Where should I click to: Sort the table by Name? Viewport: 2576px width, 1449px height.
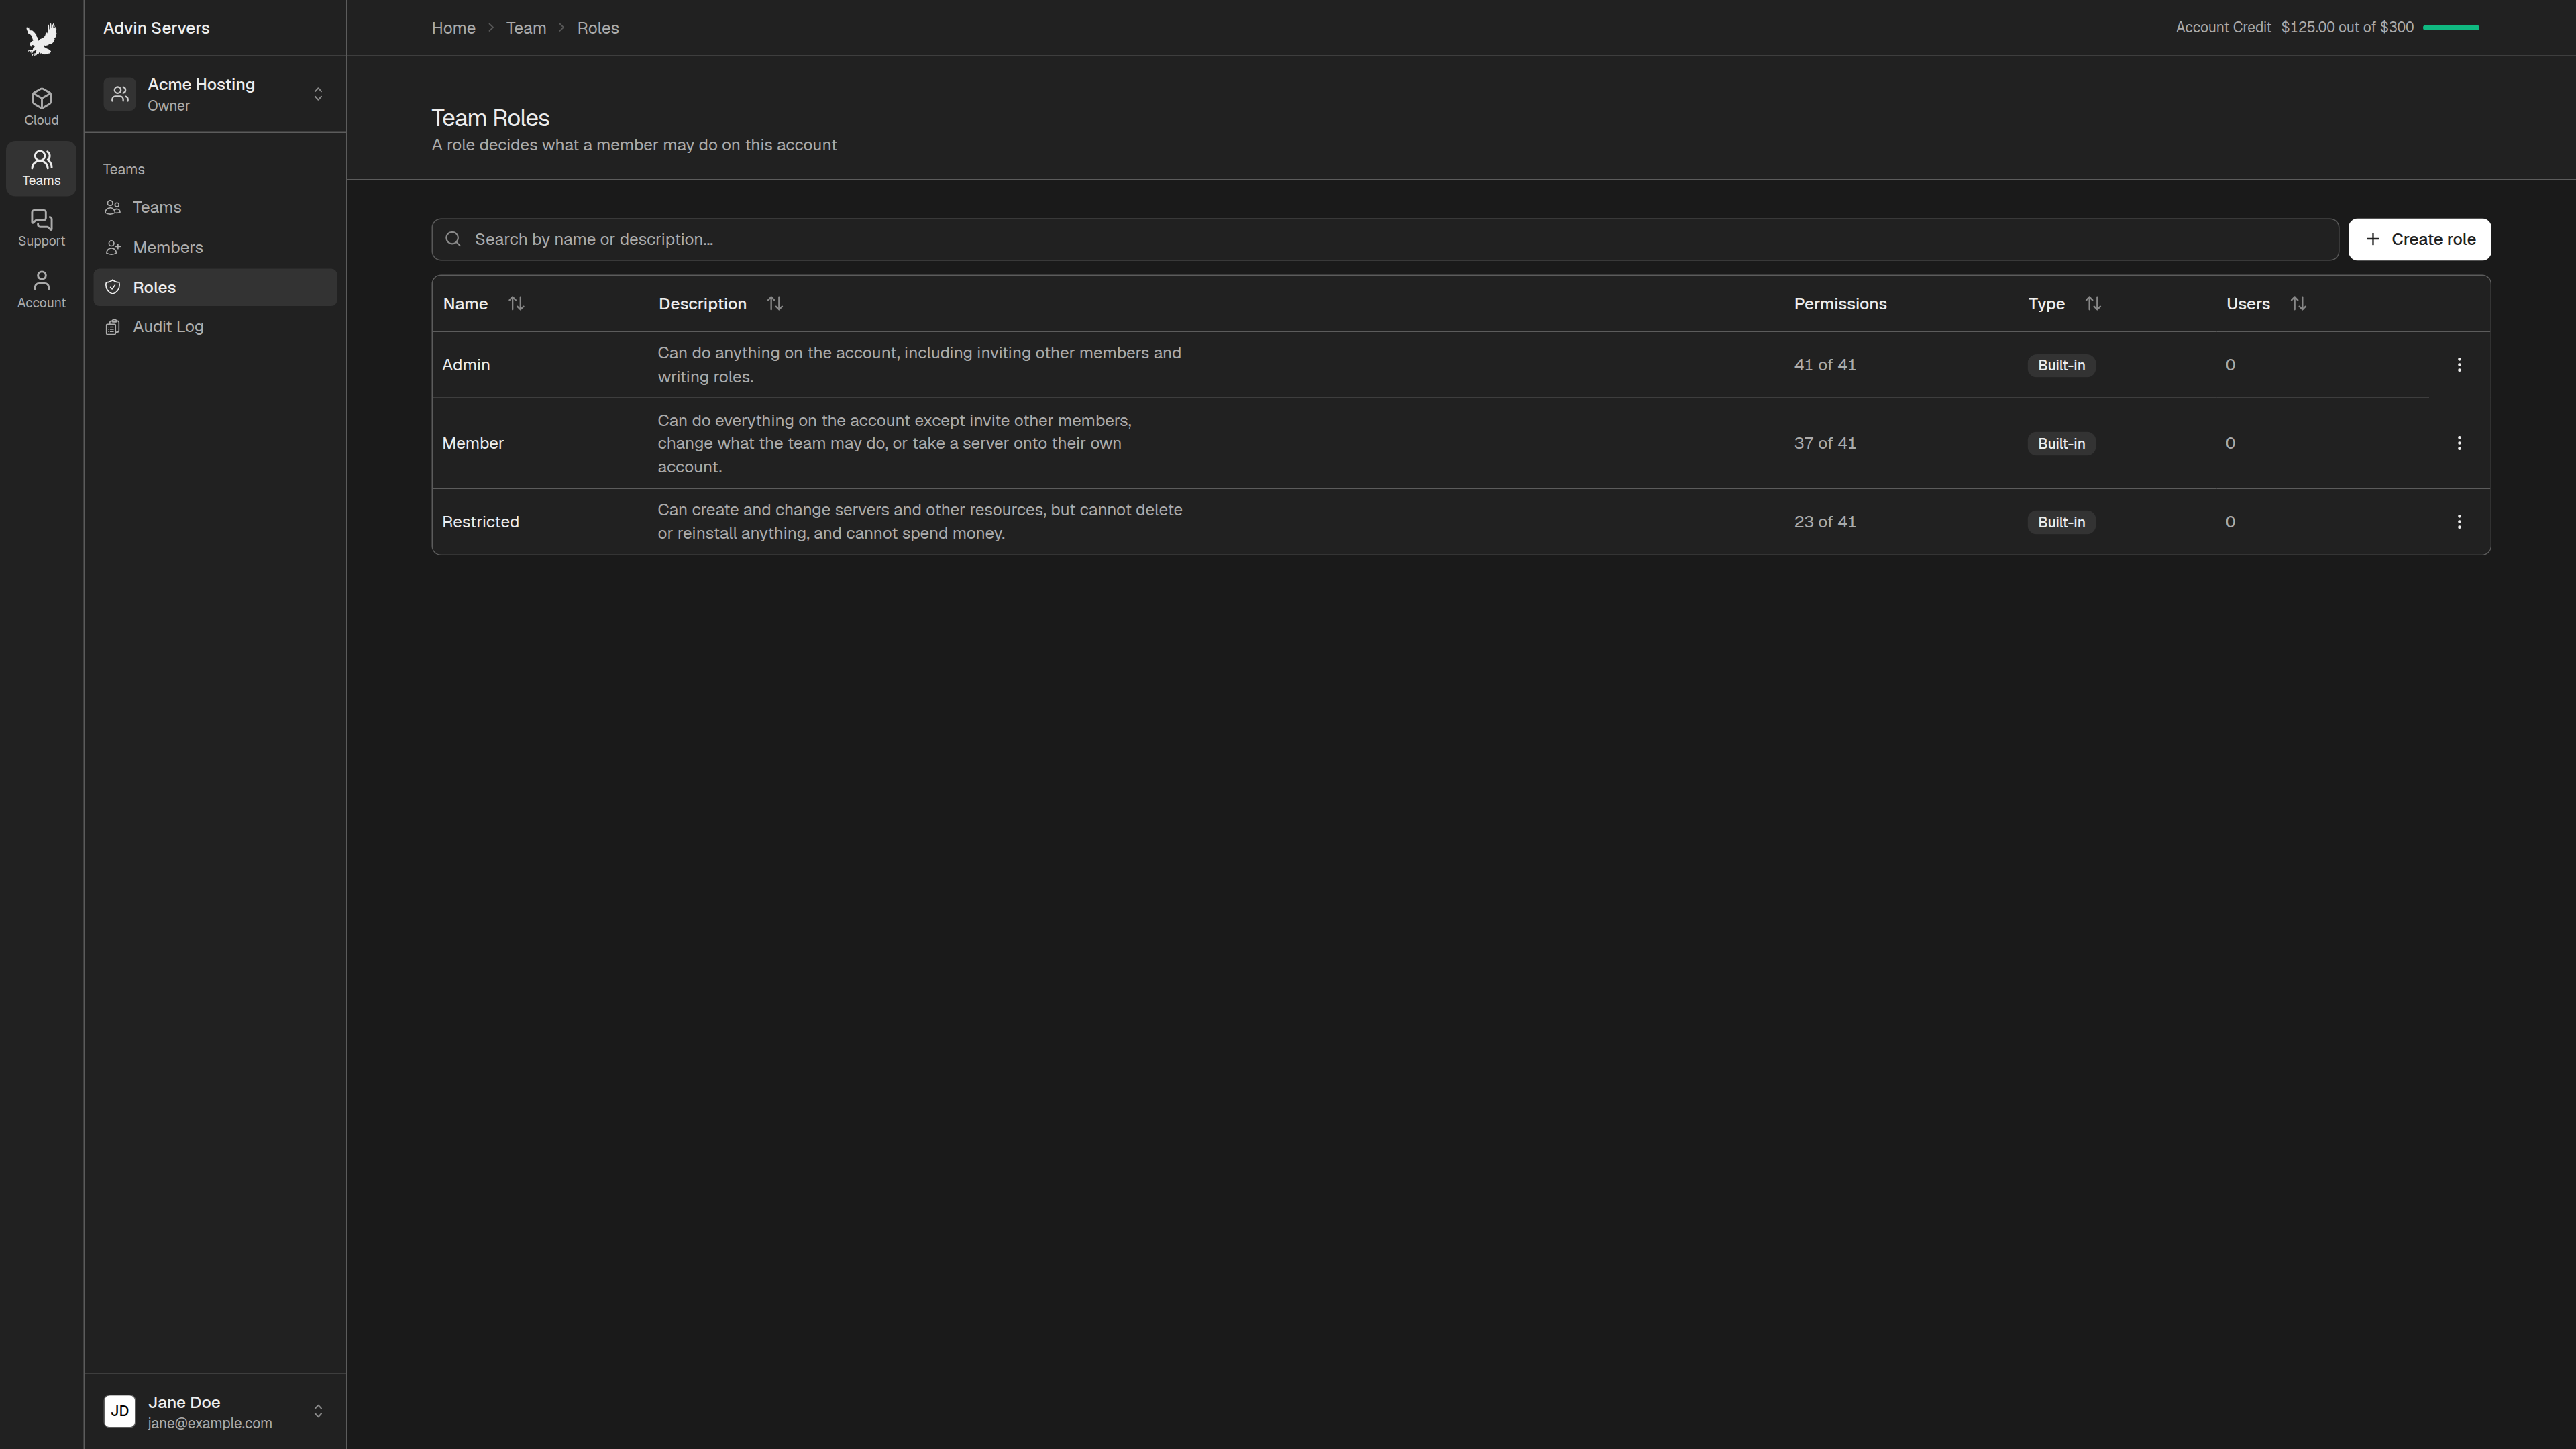click(x=516, y=303)
